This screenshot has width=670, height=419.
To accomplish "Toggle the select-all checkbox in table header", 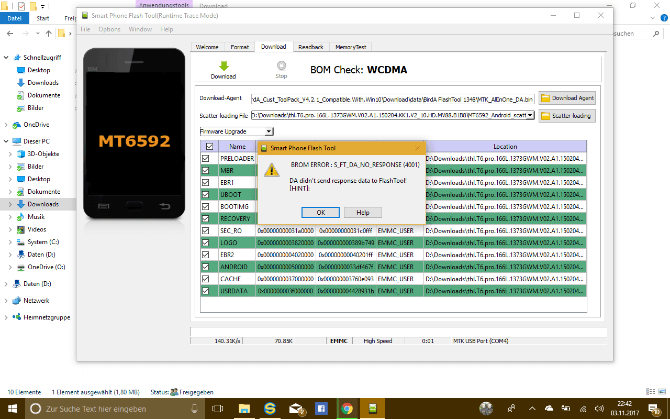I will (x=209, y=147).
